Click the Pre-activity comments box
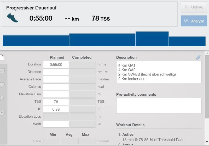The width and height of the screenshot is (209, 146). click(x=159, y=106)
